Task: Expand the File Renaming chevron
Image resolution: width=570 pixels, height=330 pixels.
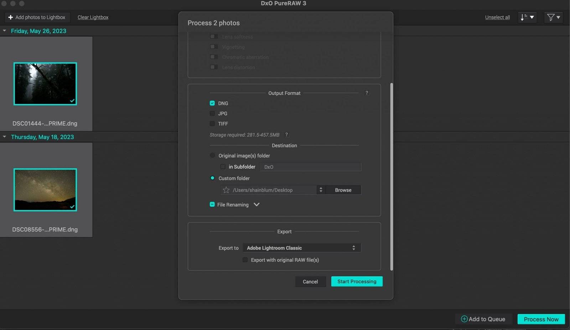Action: pos(256,205)
